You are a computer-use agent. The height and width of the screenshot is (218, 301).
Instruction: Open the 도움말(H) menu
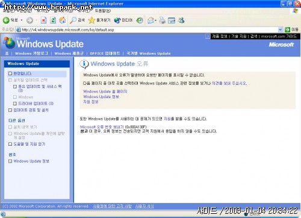[102, 11]
